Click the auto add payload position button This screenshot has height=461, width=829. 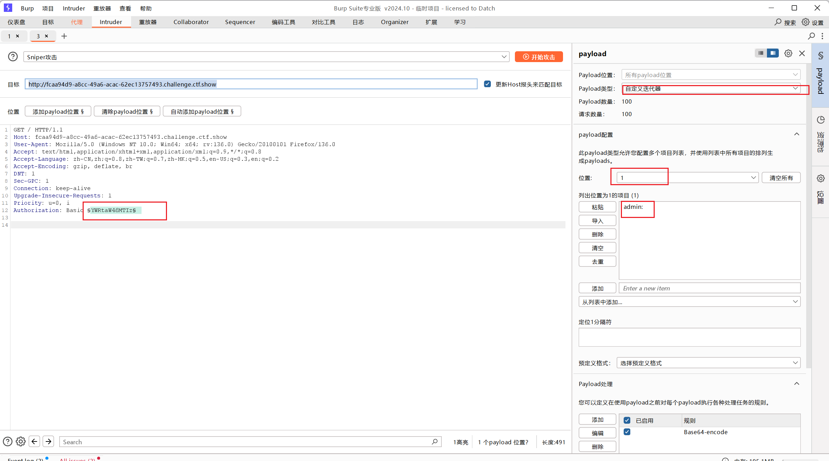(202, 112)
